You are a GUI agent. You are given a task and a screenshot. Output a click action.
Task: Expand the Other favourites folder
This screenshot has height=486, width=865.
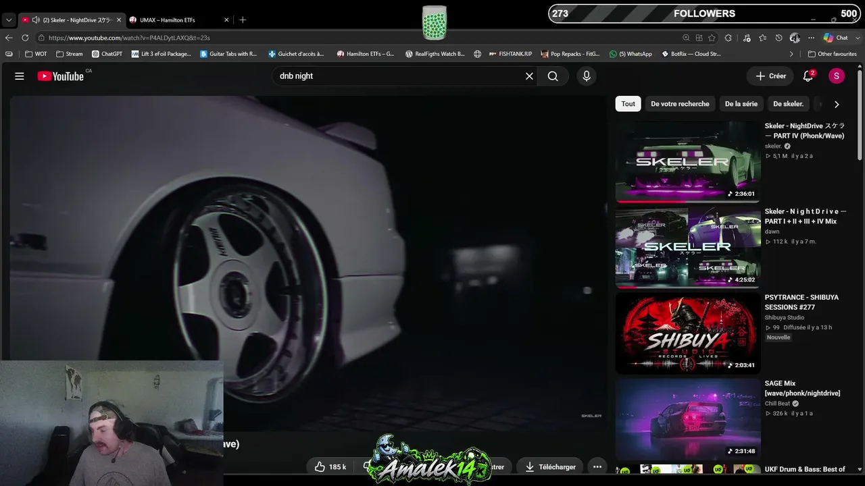832,54
